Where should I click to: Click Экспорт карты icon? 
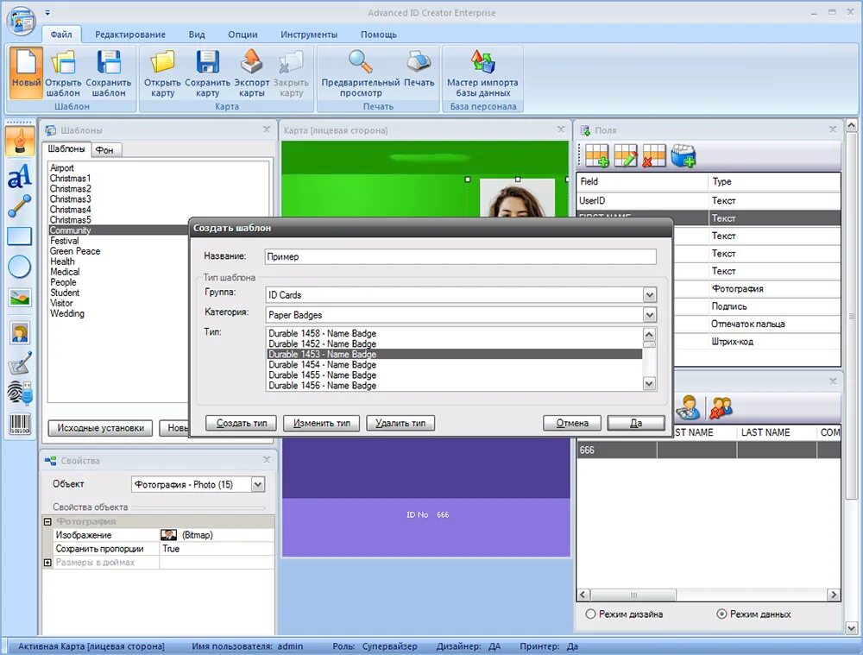(251, 72)
